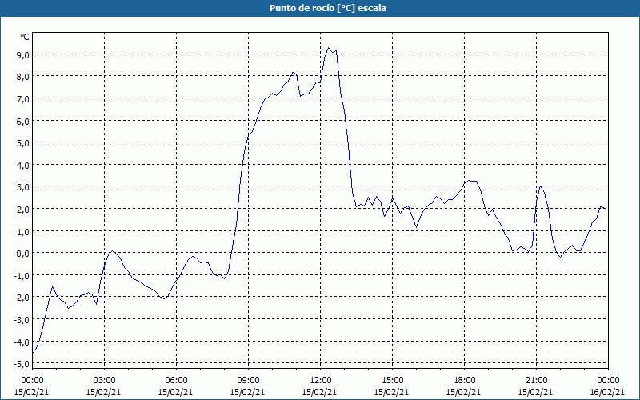Click the 2,0 value on the y-axis
The width and height of the screenshot is (640, 400).
(x=22, y=209)
